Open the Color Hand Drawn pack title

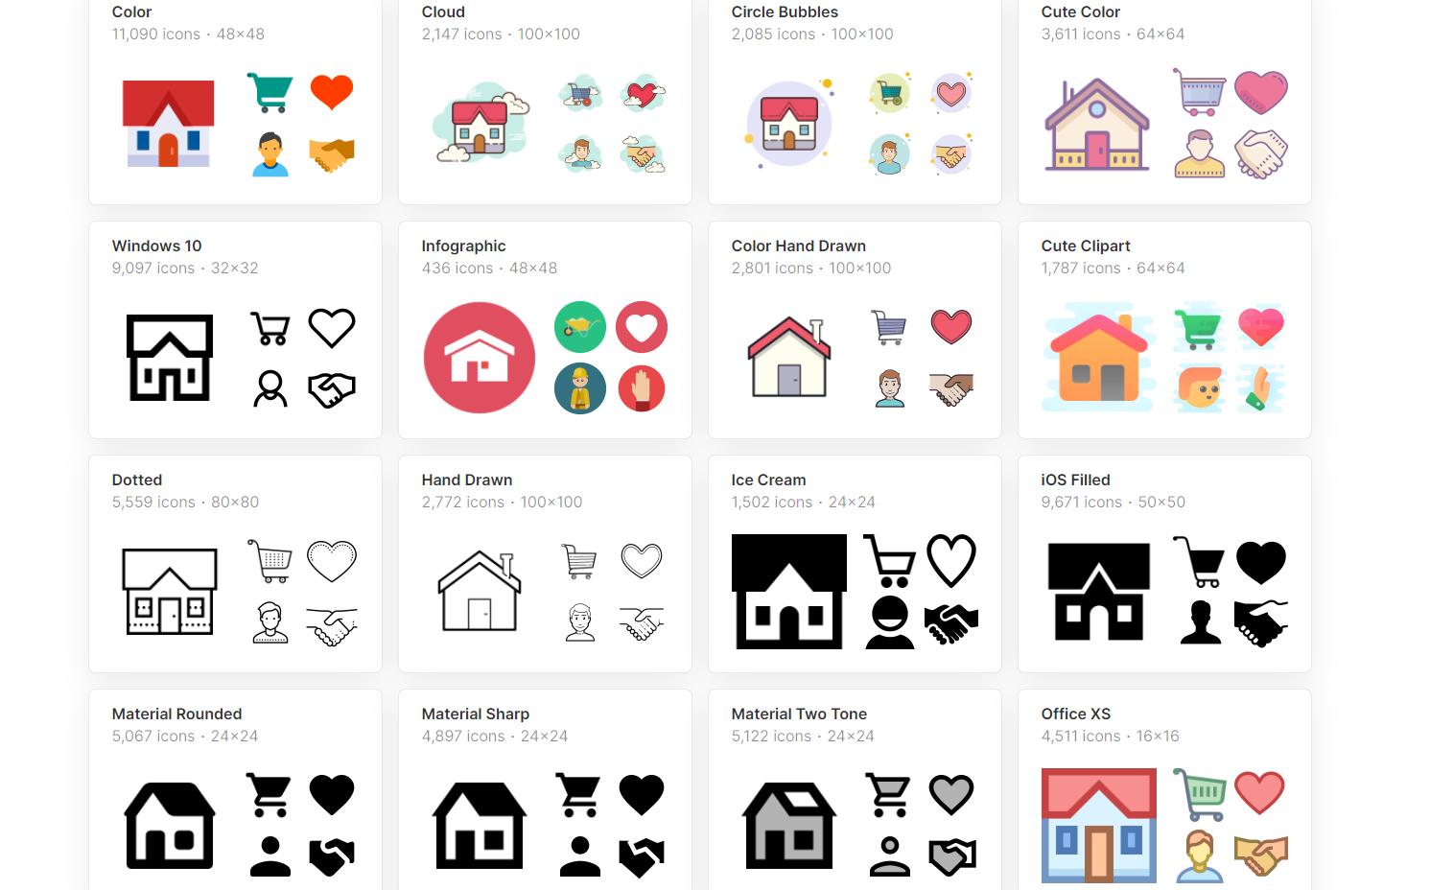(x=798, y=246)
